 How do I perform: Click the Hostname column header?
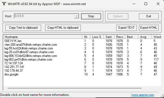43,37
